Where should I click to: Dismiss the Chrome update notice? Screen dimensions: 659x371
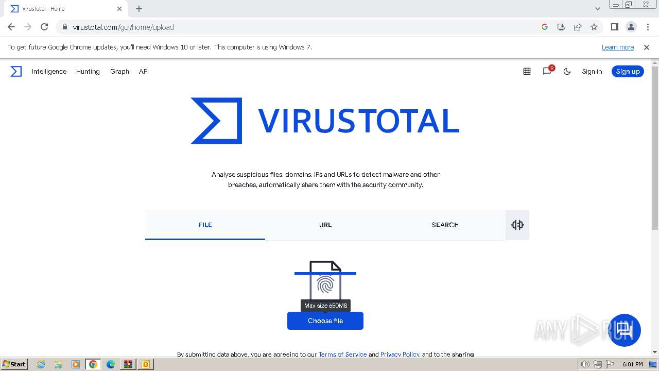647,47
